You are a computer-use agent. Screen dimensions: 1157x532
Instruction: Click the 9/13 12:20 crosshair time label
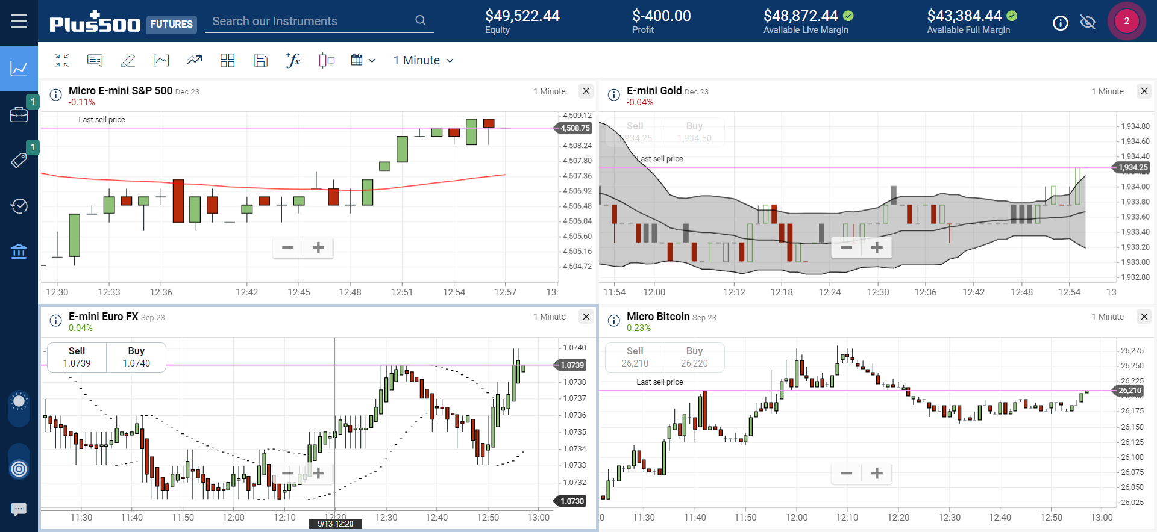pos(336,524)
